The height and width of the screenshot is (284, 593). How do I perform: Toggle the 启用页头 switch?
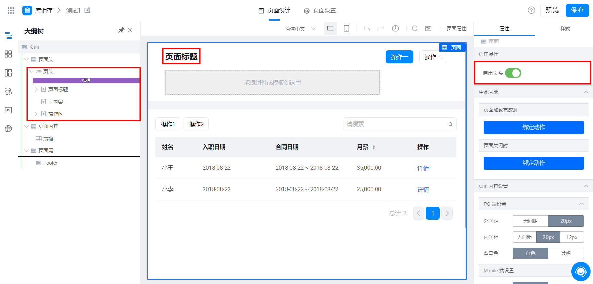click(513, 73)
